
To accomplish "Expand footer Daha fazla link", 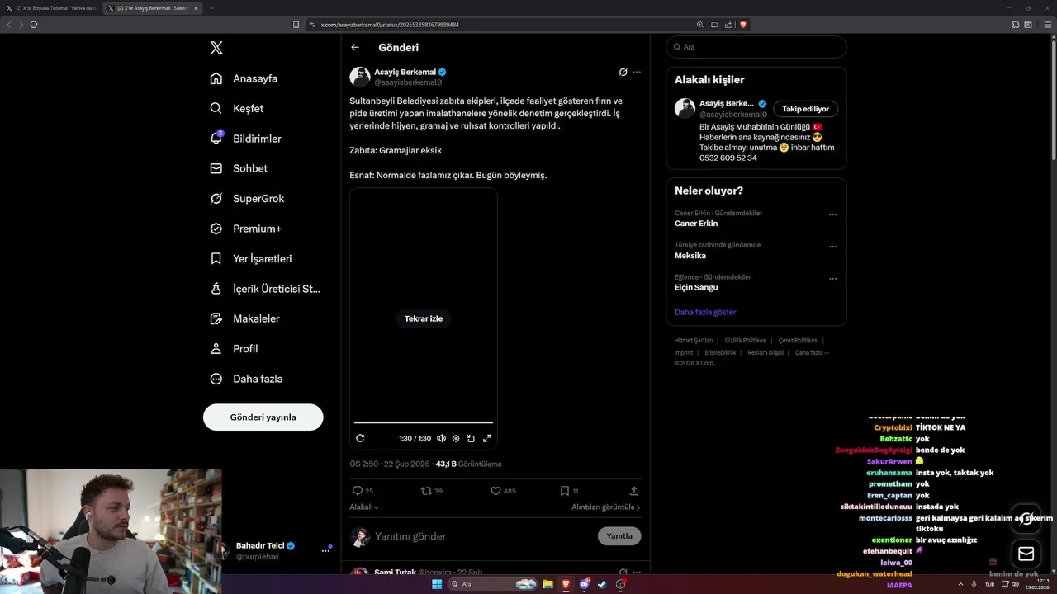I will [x=812, y=352].
